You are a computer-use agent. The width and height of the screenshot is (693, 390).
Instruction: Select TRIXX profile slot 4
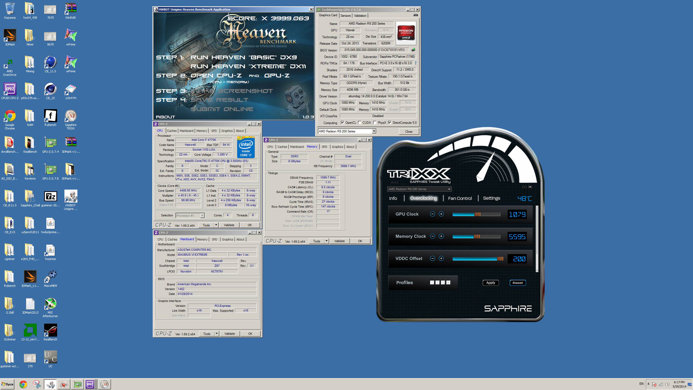[x=448, y=282]
